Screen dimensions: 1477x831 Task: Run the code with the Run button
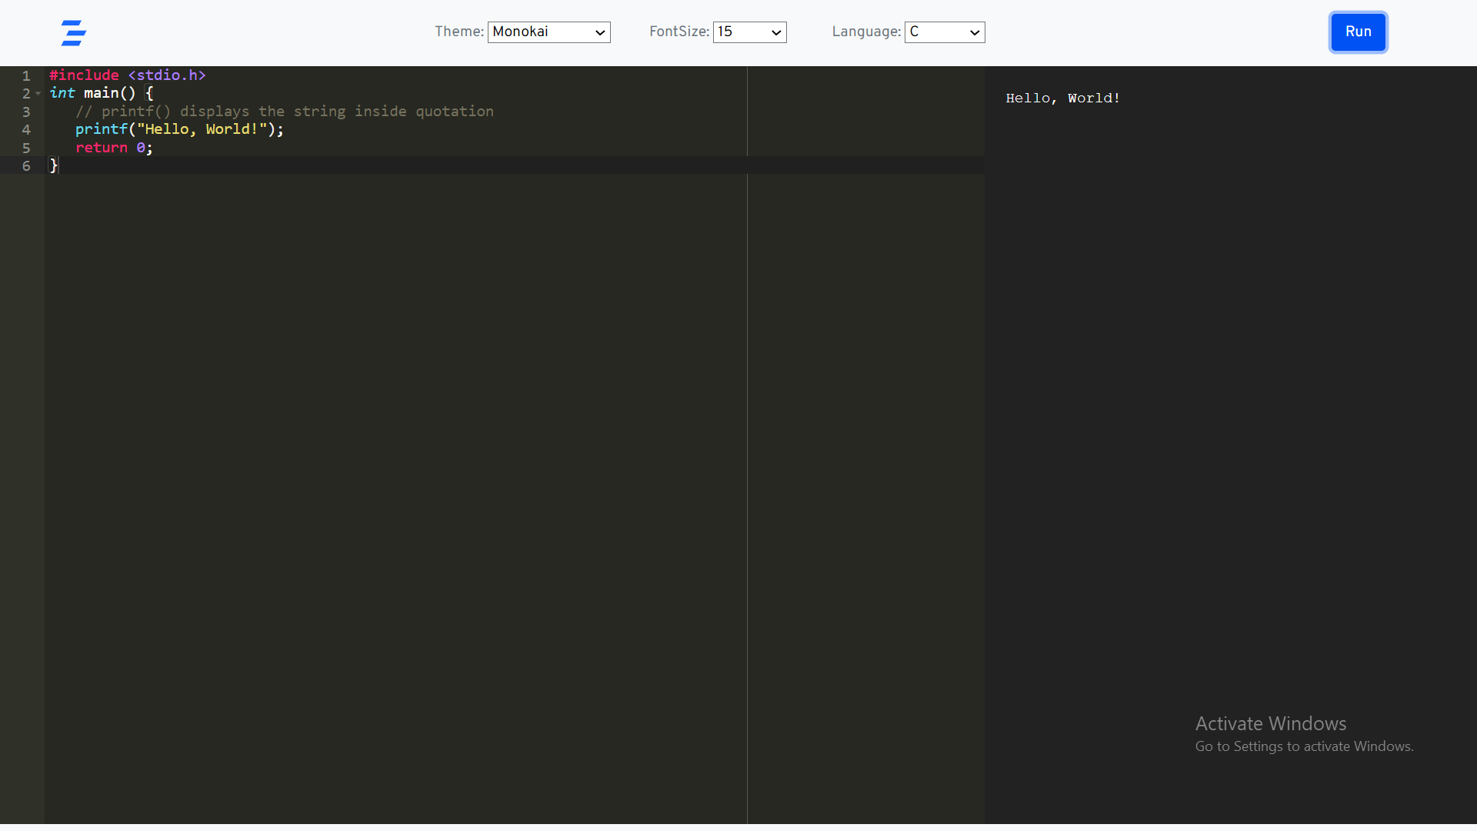(x=1358, y=32)
